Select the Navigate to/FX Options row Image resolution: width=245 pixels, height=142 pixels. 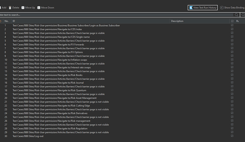[48, 52]
